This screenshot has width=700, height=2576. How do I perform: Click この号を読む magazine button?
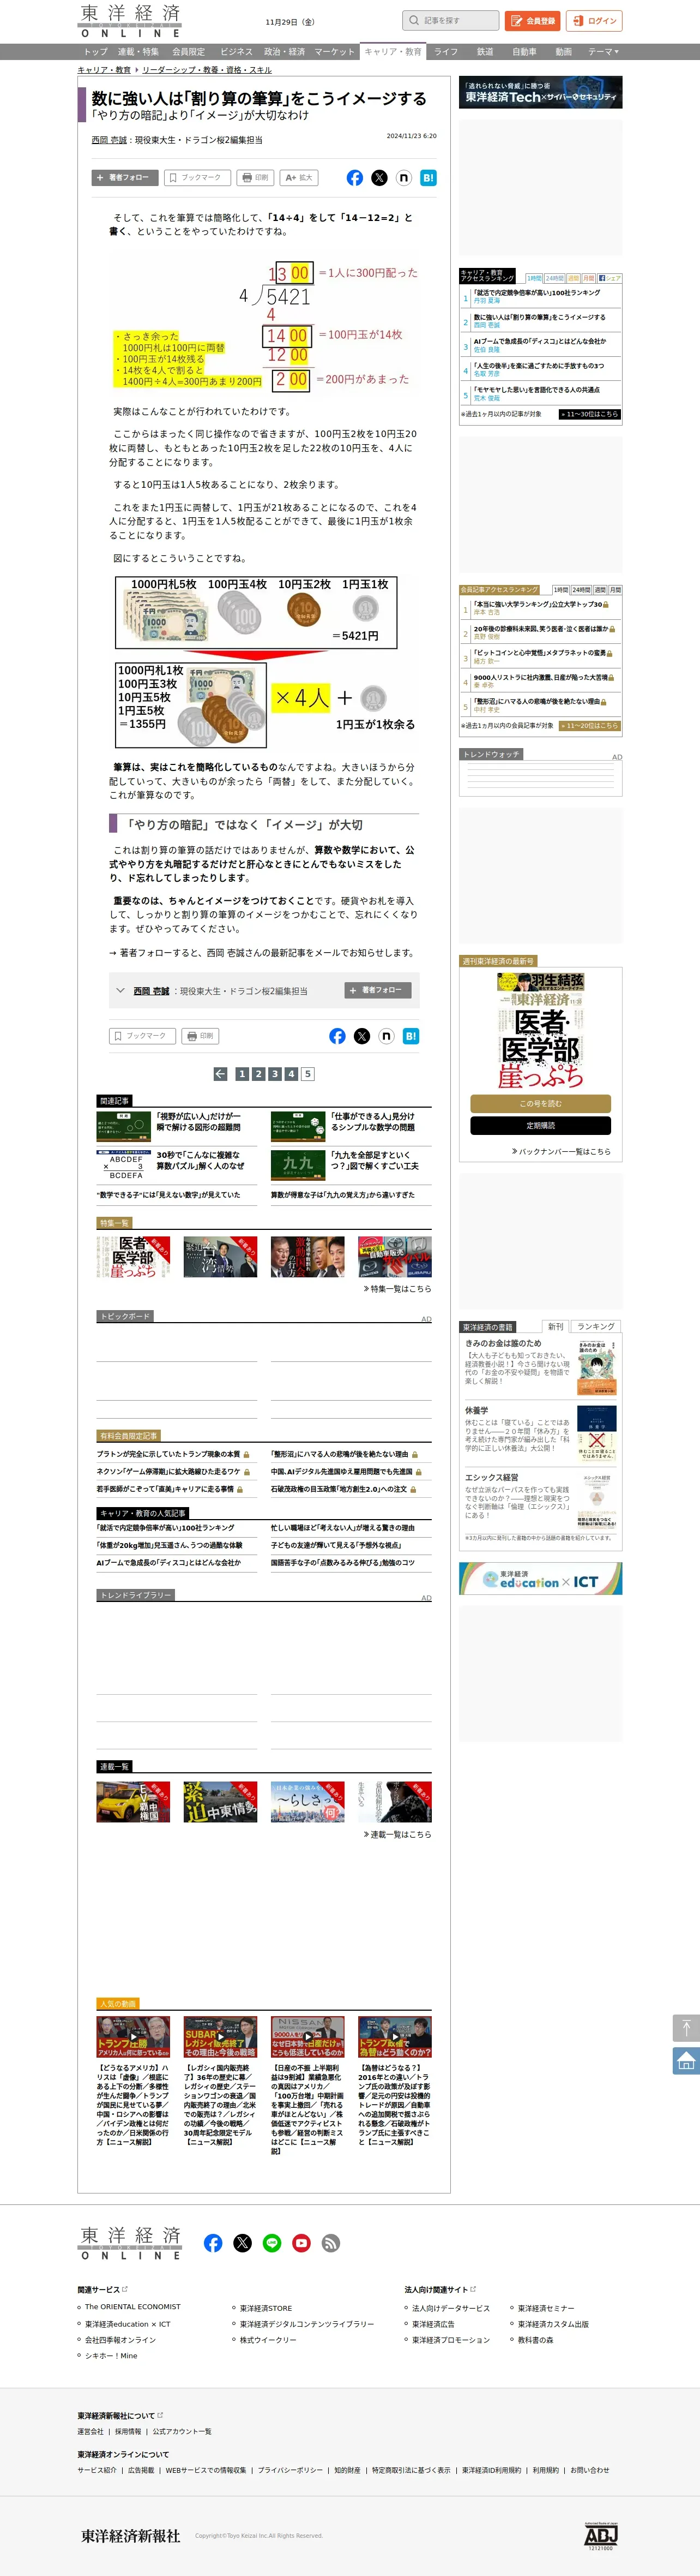pyautogui.click(x=540, y=1104)
